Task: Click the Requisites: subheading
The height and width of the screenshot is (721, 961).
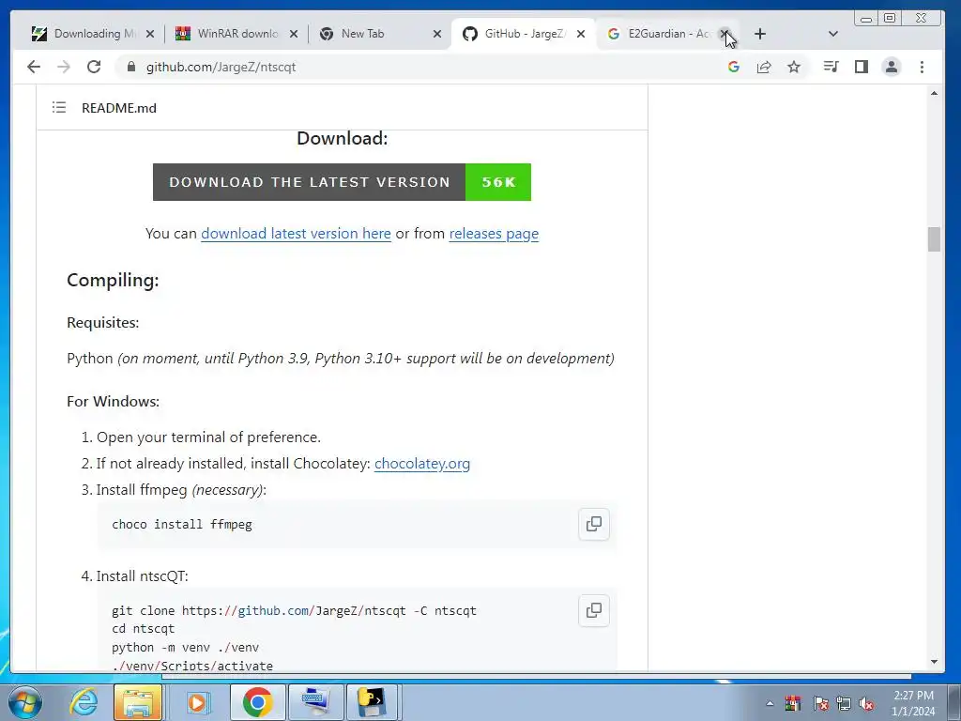Action: click(103, 323)
